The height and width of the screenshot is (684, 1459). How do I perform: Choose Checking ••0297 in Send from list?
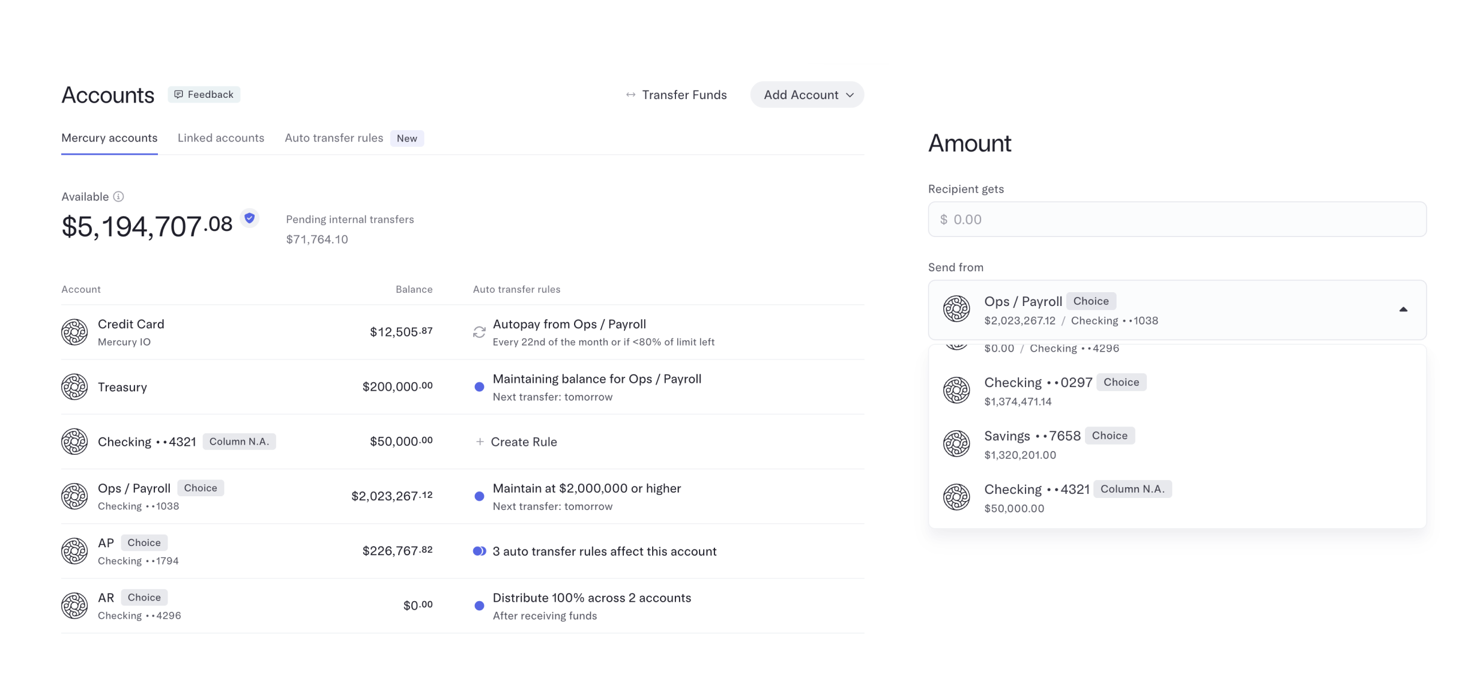(x=1177, y=391)
